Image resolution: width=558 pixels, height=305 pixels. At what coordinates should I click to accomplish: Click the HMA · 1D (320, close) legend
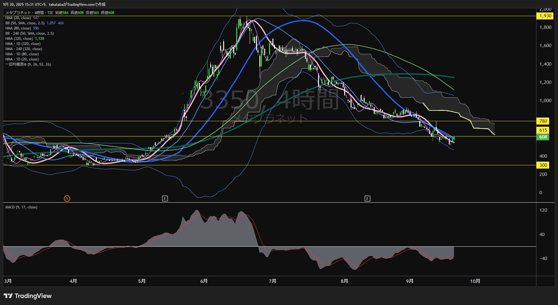click(x=23, y=44)
